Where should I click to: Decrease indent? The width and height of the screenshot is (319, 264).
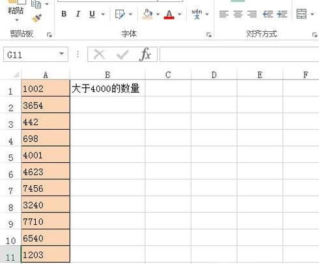268,14
